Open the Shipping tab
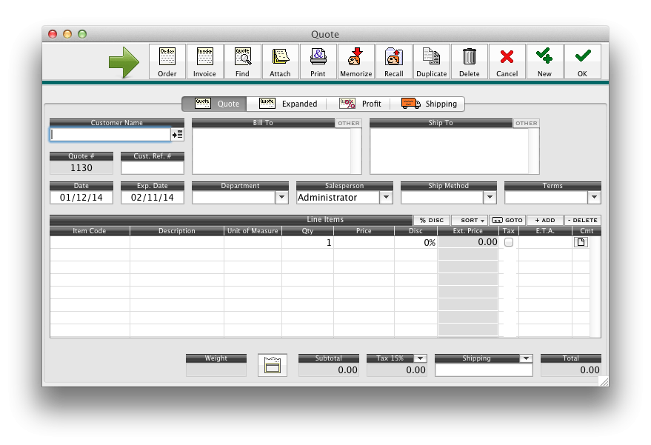651x445 pixels. 429,104
